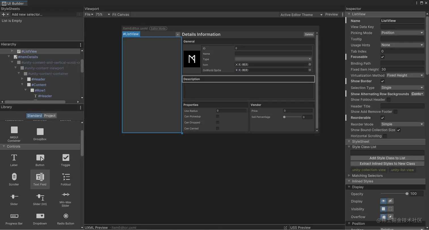The height and width of the screenshot is (230, 429).
Task: Open the File dropdown in Viewport toolbar
Action: [89, 14]
